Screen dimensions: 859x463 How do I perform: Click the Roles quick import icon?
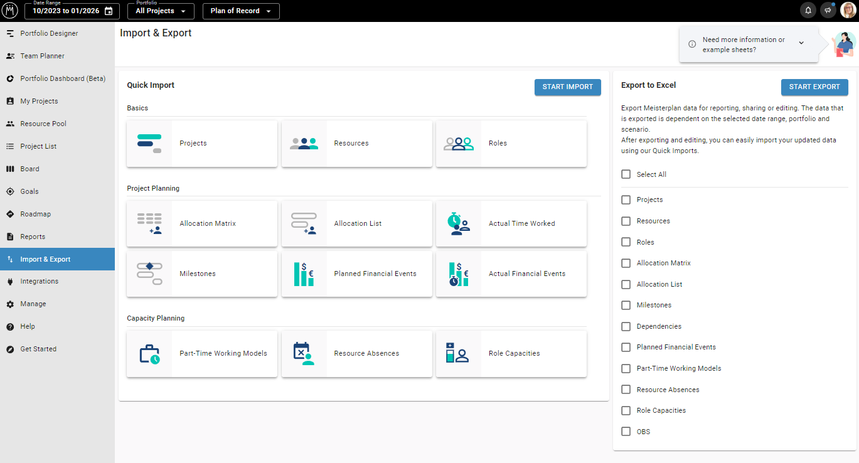click(459, 144)
